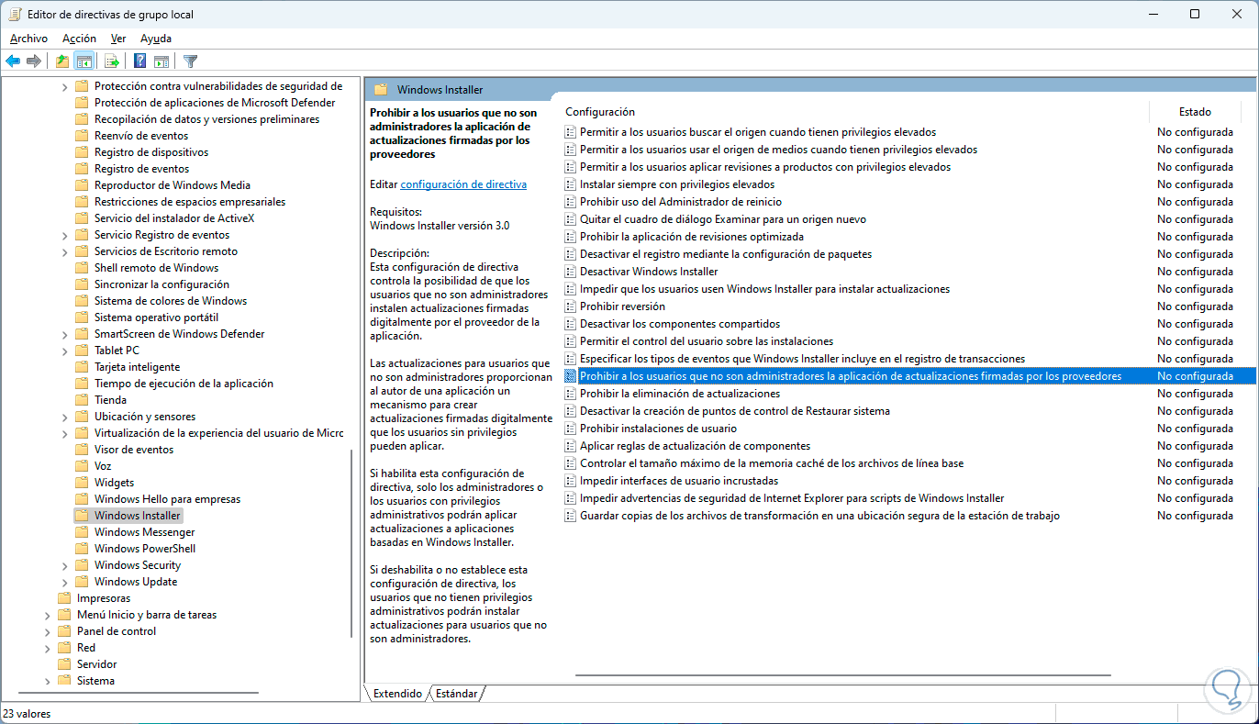Open the Archivo menu
Image resolution: width=1259 pixels, height=724 pixels.
coord(28,39)
